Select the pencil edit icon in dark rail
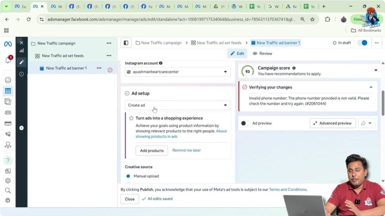385x216 pixels. (21, 62)
